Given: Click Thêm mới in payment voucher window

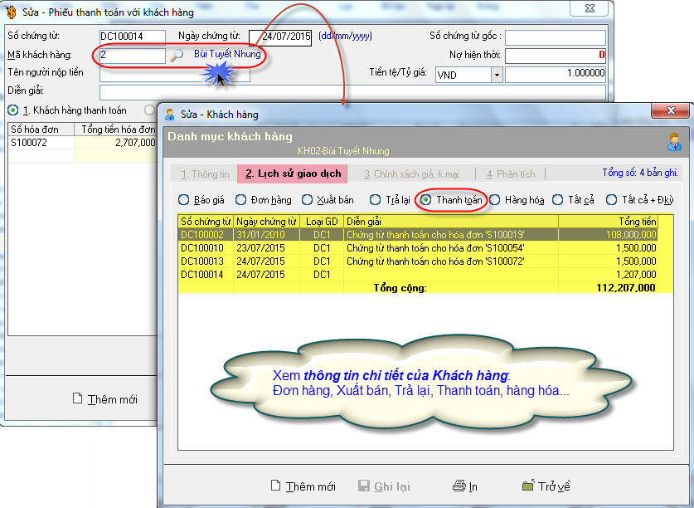Looking at the screenshot, I should click(104, 399).
